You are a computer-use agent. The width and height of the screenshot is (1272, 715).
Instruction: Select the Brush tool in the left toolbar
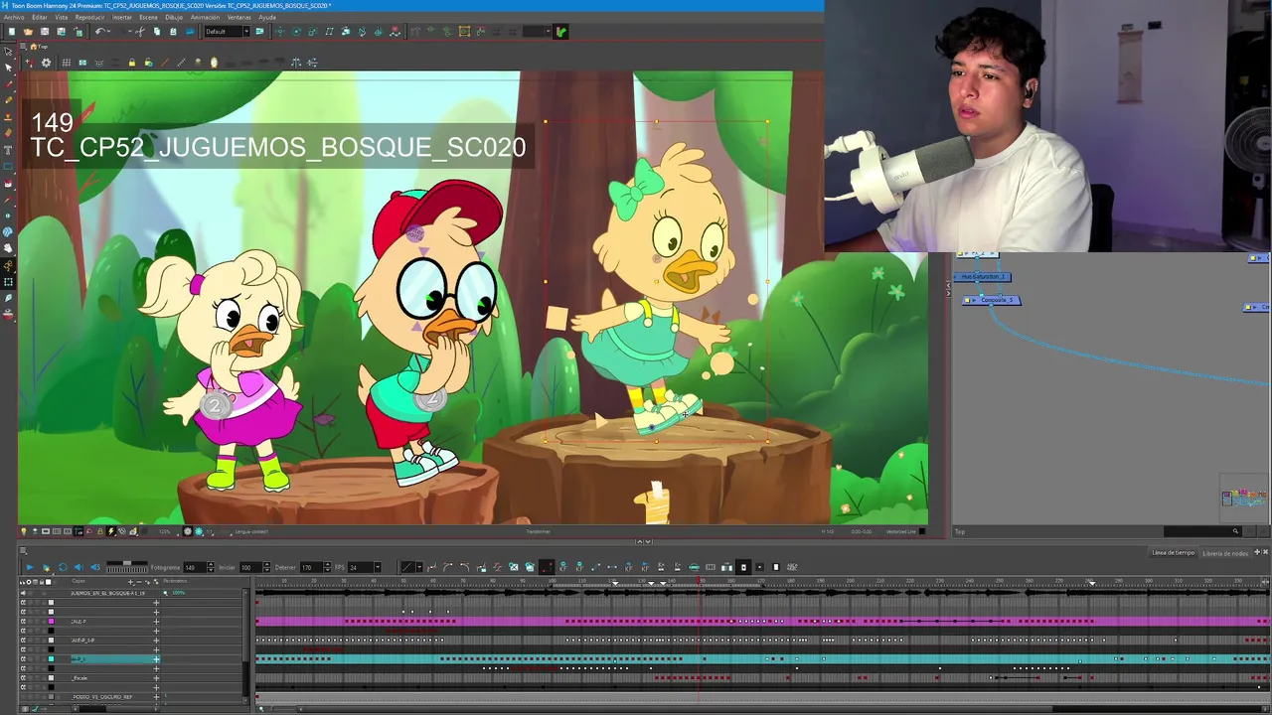click(8, 83)
